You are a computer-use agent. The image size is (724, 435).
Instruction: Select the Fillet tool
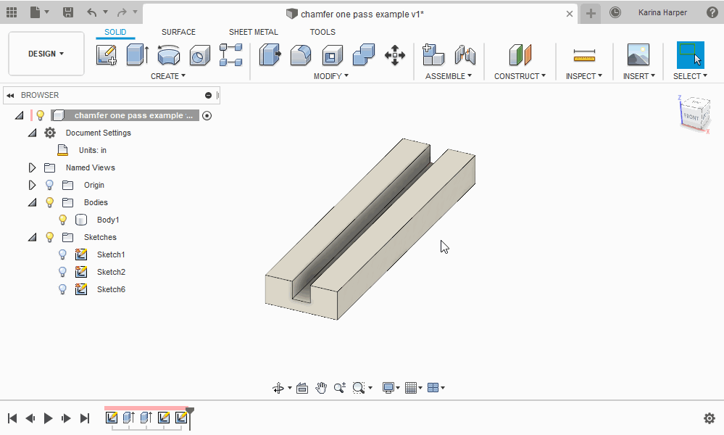301,54
